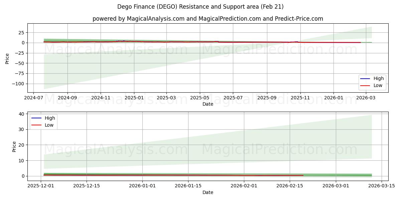401x200 pixels.
Task: Click the upper chart date label 2025-03
Action: point(166,98)
